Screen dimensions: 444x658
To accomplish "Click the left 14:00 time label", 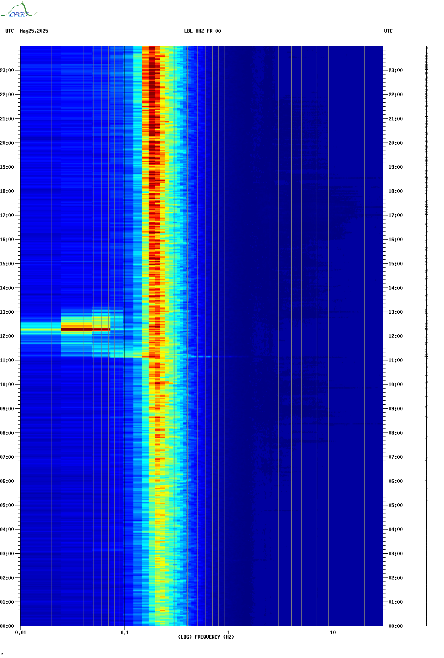I will click(x=7, y=288).
